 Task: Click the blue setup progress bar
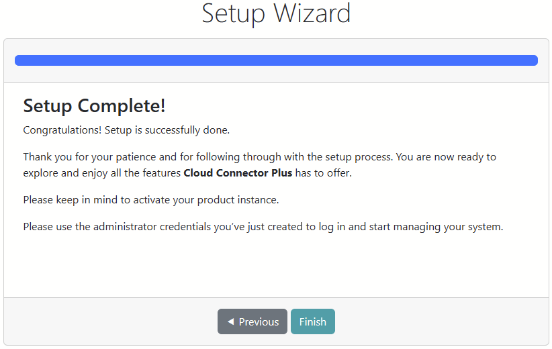[x=276, y=60]
